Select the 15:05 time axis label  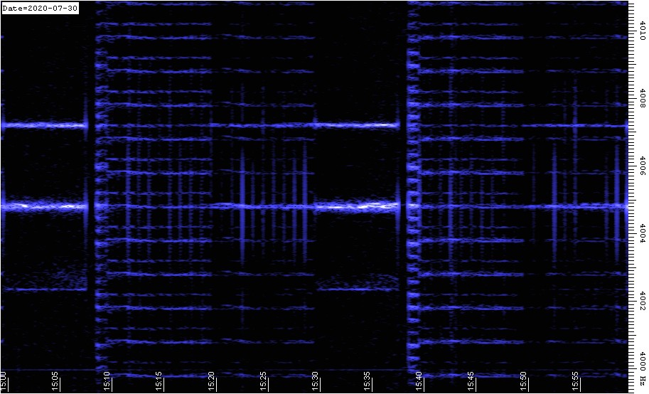pos(56,381)
